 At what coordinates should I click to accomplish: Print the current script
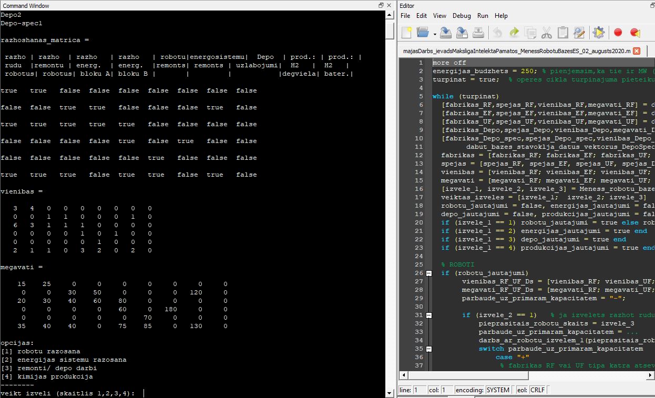click(x=478, y=32)
